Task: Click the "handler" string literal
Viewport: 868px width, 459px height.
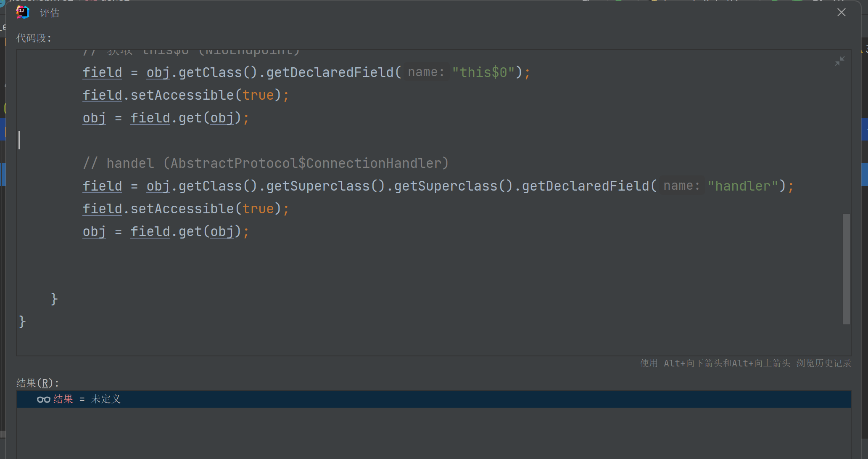Action: tap(743, 186)
